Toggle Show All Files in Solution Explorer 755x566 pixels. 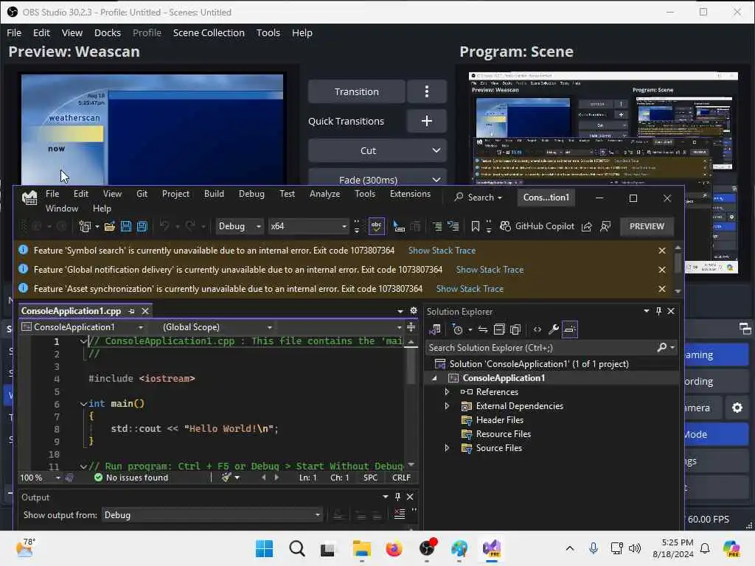tap(515, 329)
